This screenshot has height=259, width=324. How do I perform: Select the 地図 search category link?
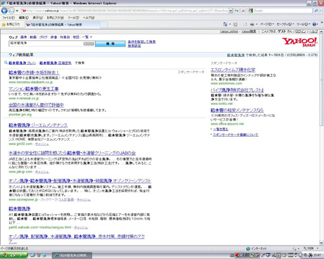coord(76,37)
